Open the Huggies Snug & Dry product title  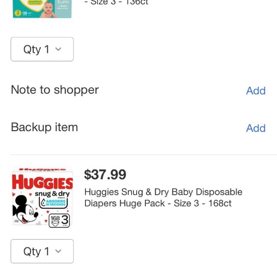[163, 198]
